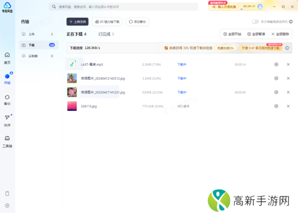The height and width of the screenshot is (213, 298).
Task: Click 添加备份 add backup button
Action: 137,22
